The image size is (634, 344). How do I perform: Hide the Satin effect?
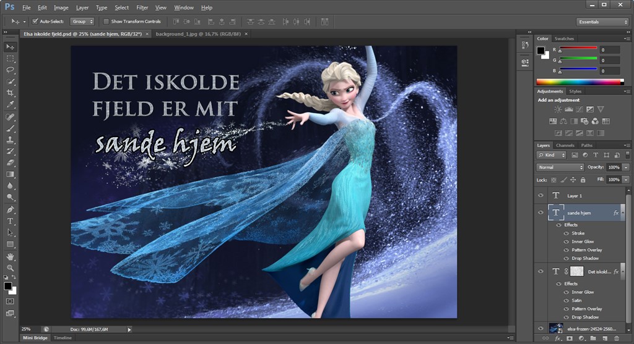click(x=567, y=300)
